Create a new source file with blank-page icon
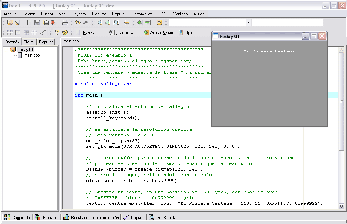347x224 pixels. (29, 22)
